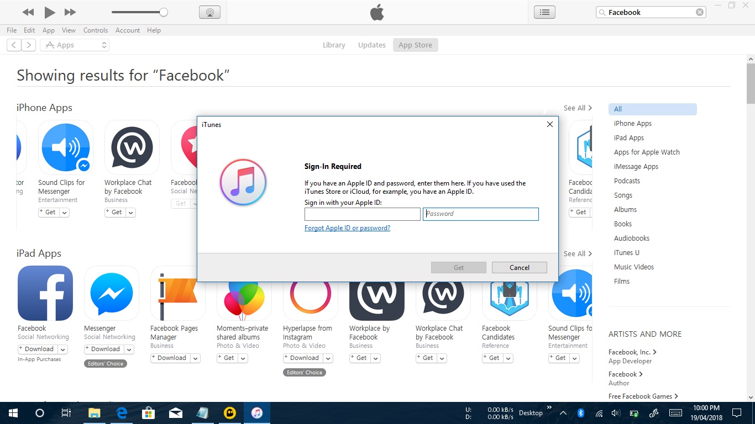The width and height of the screenshot is (755, 424).
Task: Open the Up Next list icon
Action: pos(544,12)
